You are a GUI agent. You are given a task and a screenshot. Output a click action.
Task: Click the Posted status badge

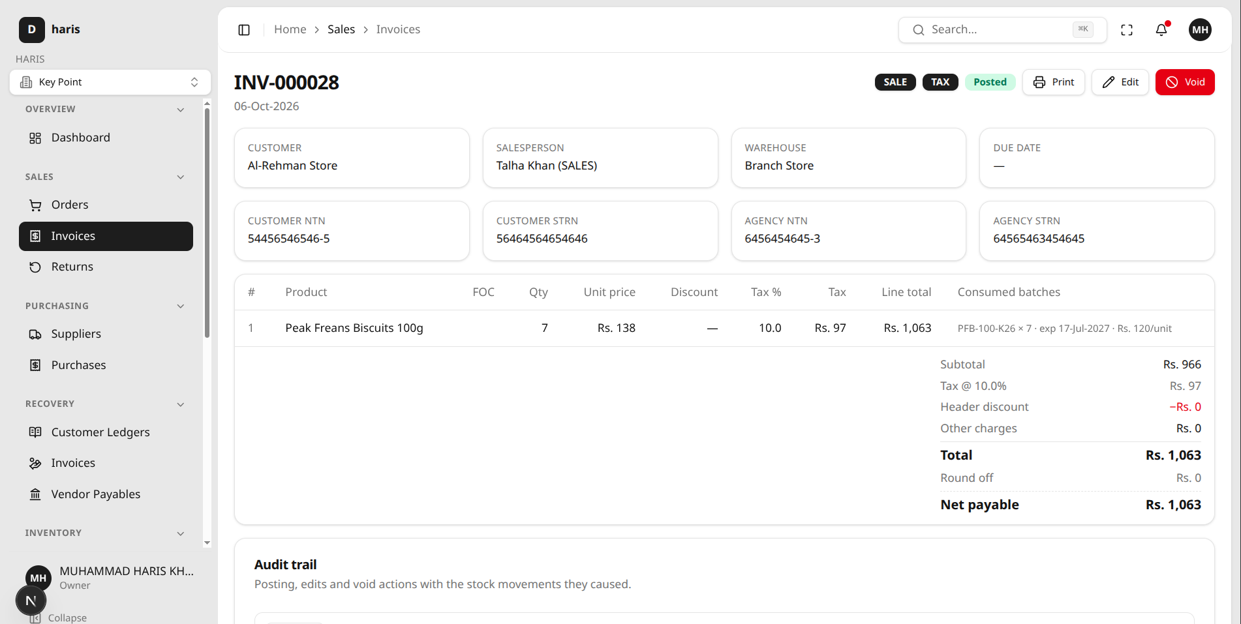pyautogui.click(x=990, y=82)
